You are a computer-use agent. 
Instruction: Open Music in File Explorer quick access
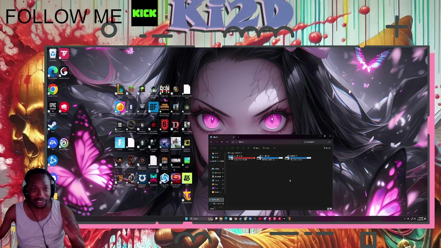217,184
